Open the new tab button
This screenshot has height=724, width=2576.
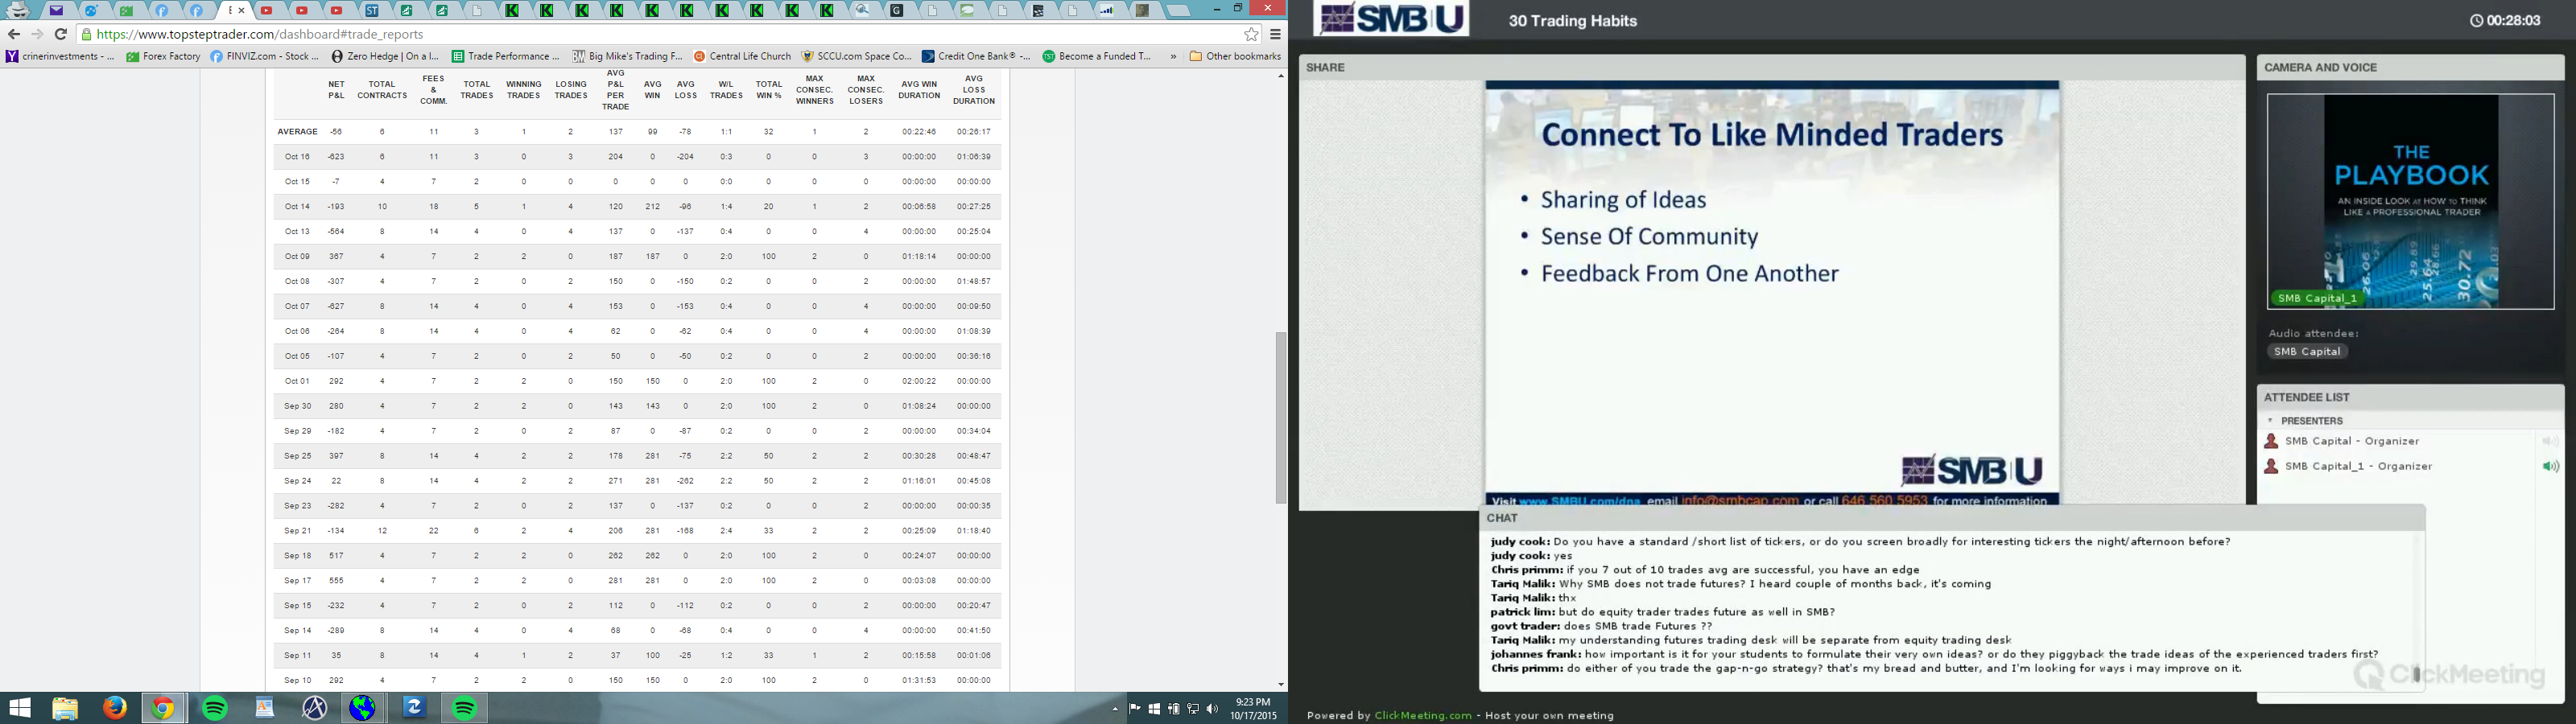(1179, 11)
